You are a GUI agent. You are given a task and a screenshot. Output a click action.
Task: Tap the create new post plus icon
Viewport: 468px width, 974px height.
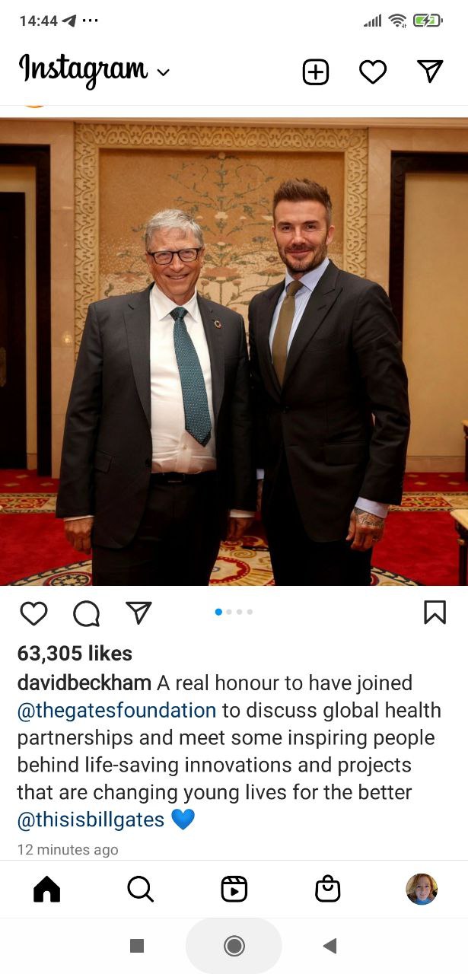(316, 72)
